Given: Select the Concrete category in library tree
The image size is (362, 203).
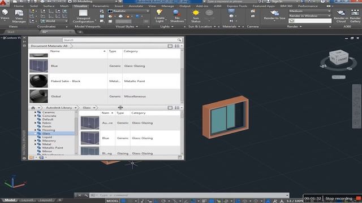Looking at the screenshot, I should pos(49,116).
